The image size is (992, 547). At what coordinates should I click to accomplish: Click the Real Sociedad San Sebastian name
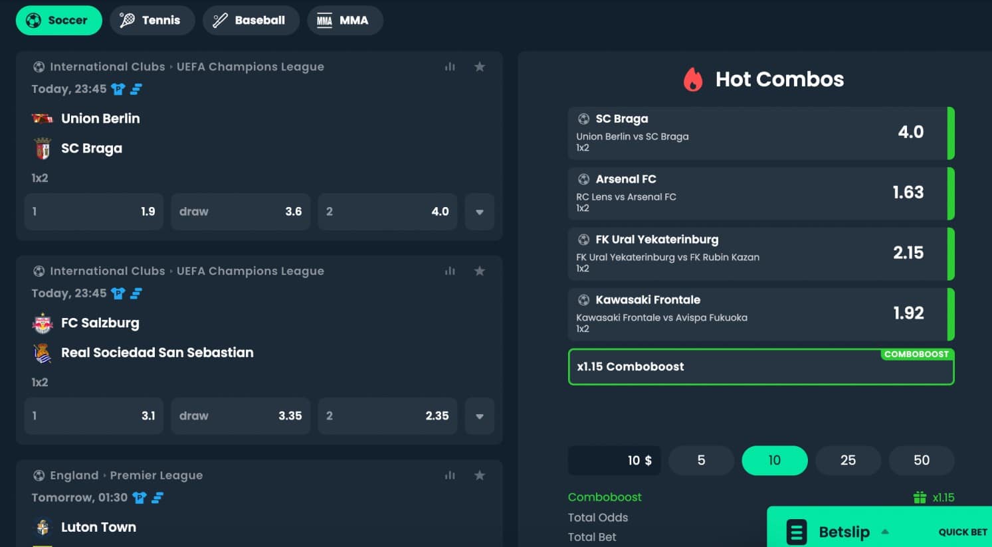click(x=157, y=352)
